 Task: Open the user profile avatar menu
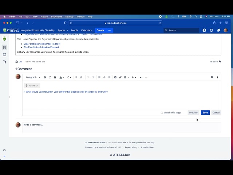(226, 30)
